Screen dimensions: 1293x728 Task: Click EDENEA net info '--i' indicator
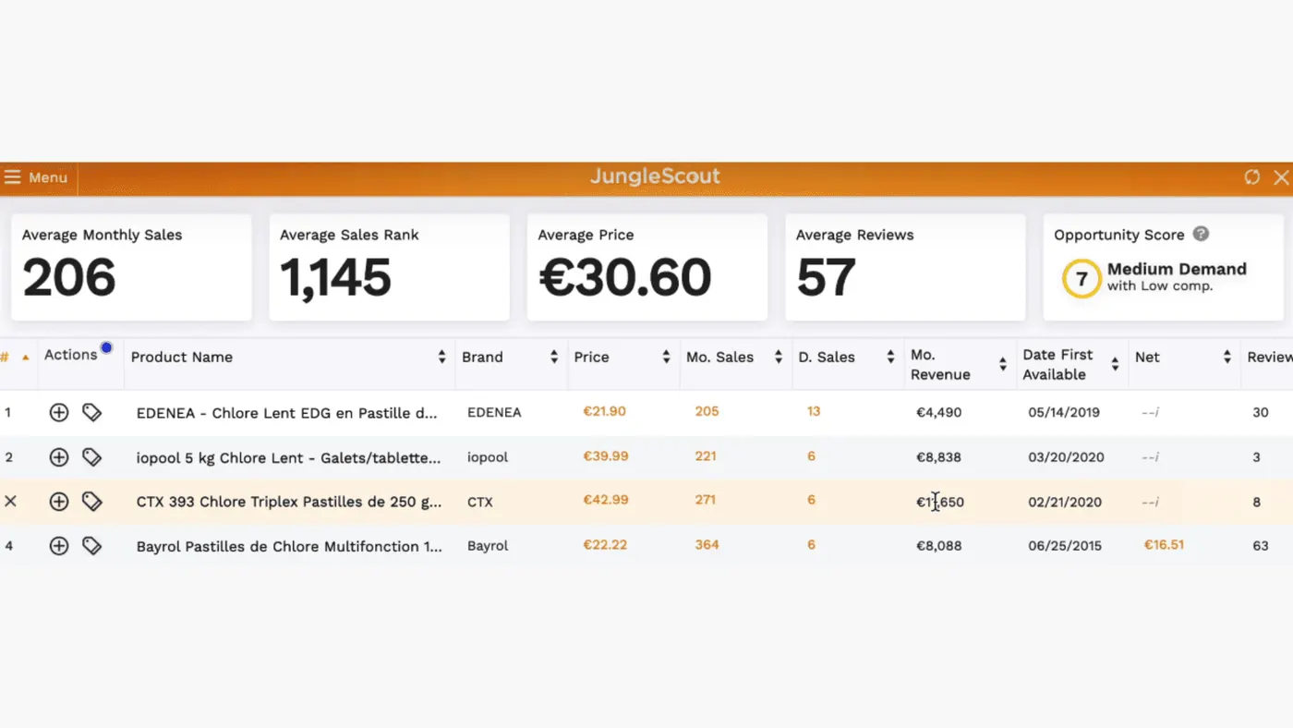[x=1150, y=412]
